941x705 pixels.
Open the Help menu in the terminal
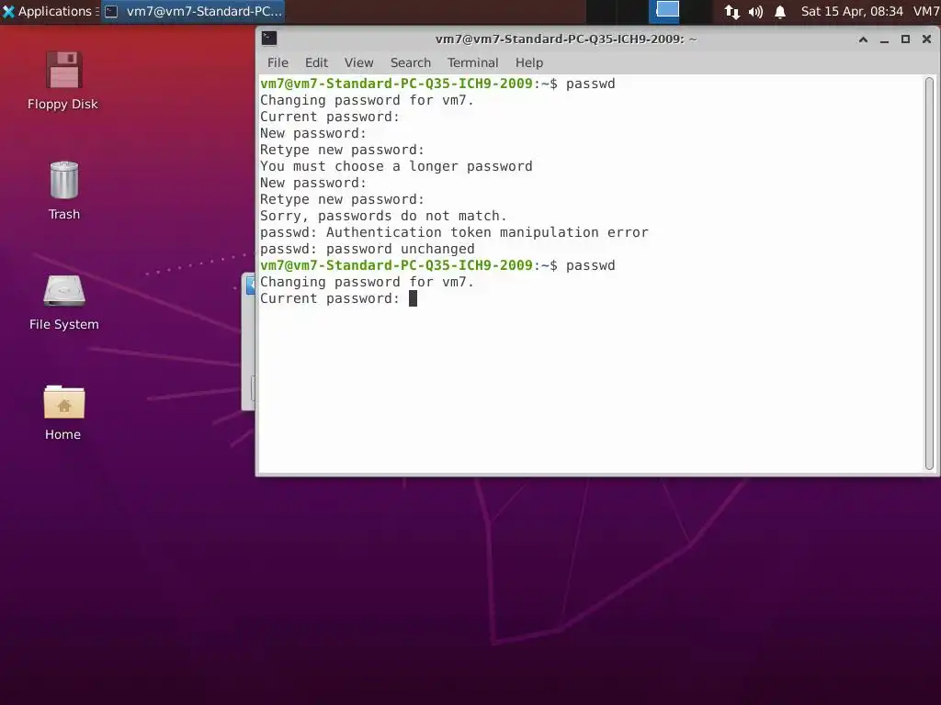click(529, 62)
